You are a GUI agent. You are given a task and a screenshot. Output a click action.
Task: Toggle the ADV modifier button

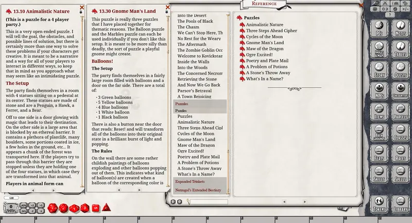point(23,205)
